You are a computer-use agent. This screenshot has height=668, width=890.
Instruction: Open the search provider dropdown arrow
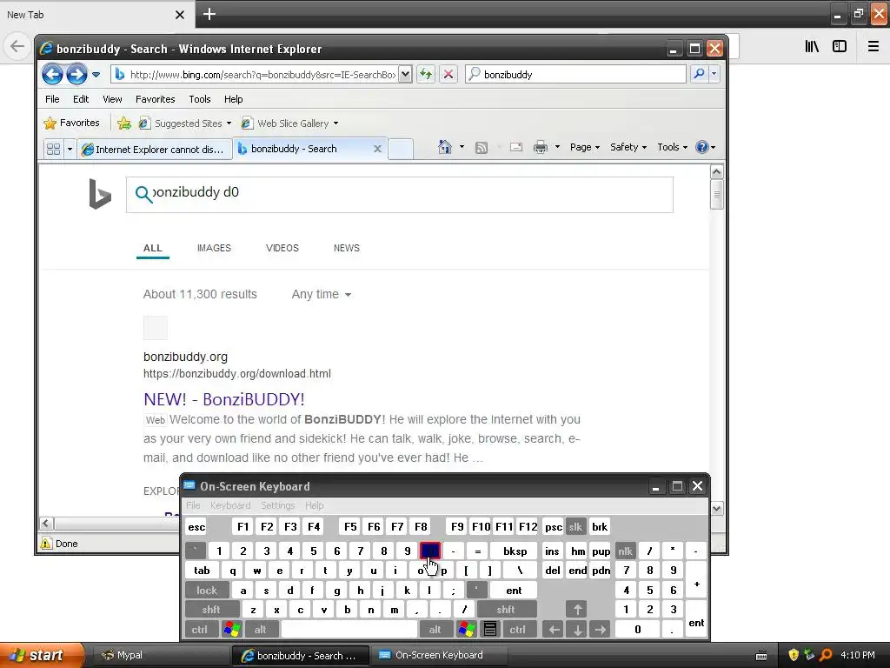click(714, 74)
